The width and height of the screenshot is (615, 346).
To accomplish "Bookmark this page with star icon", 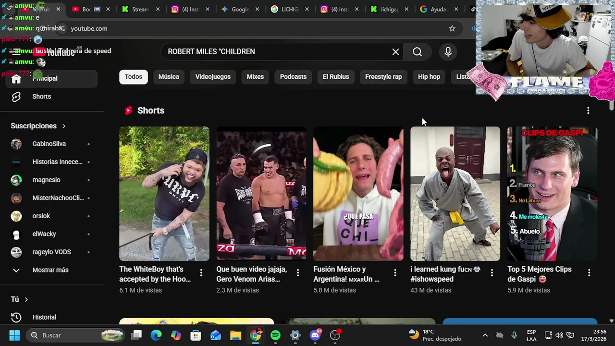I will (452, 28).
